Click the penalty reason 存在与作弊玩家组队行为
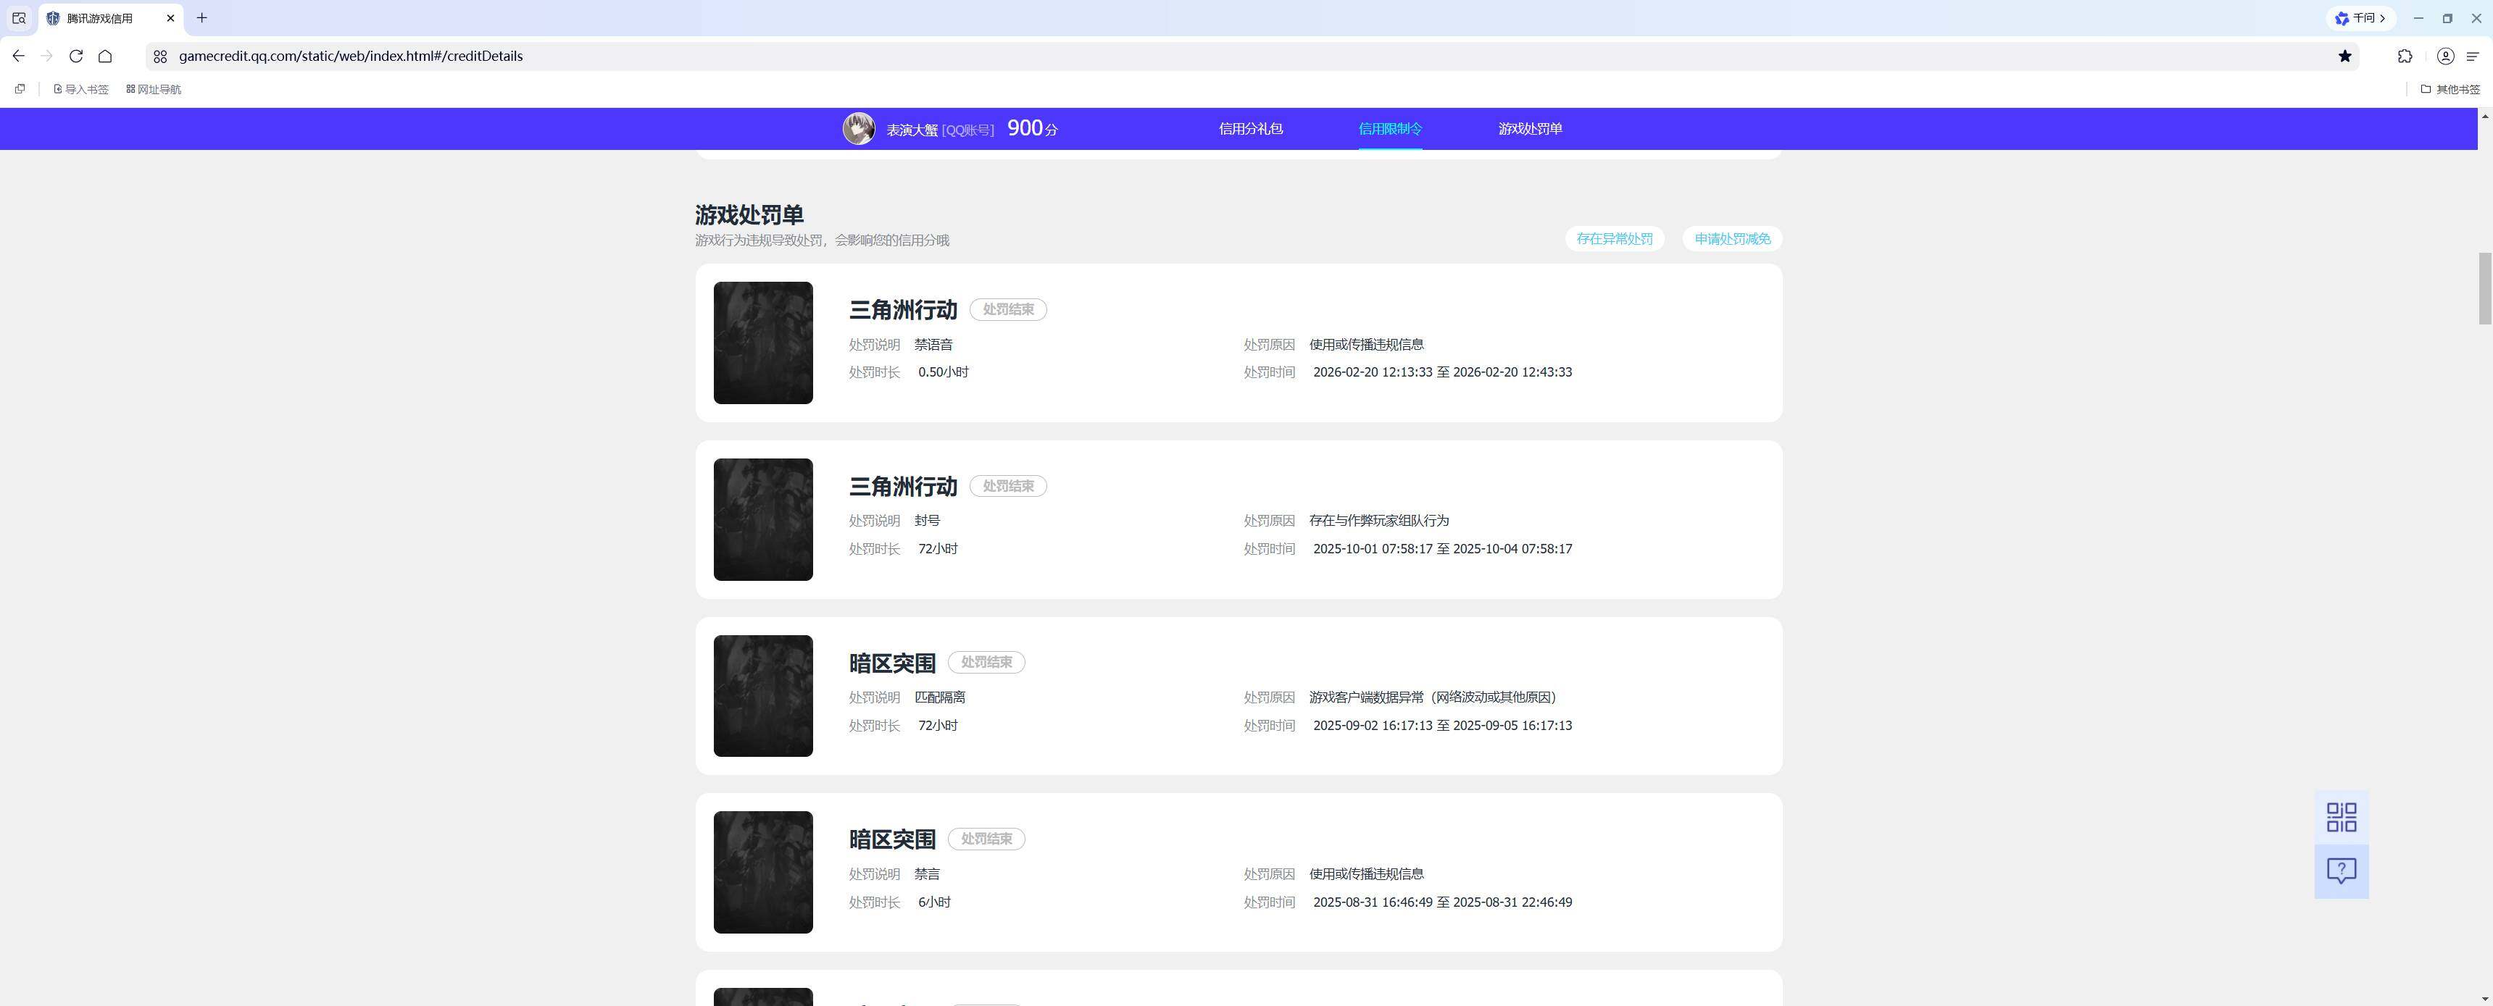Image resolution: width=2493 pixels, height=1006 pixels. [1379, 521]
